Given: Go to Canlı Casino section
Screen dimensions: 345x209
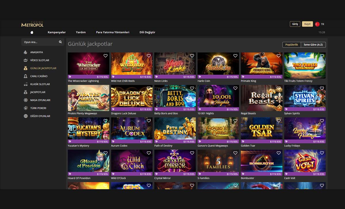Looking at the screenshot, I should (39, 76).
